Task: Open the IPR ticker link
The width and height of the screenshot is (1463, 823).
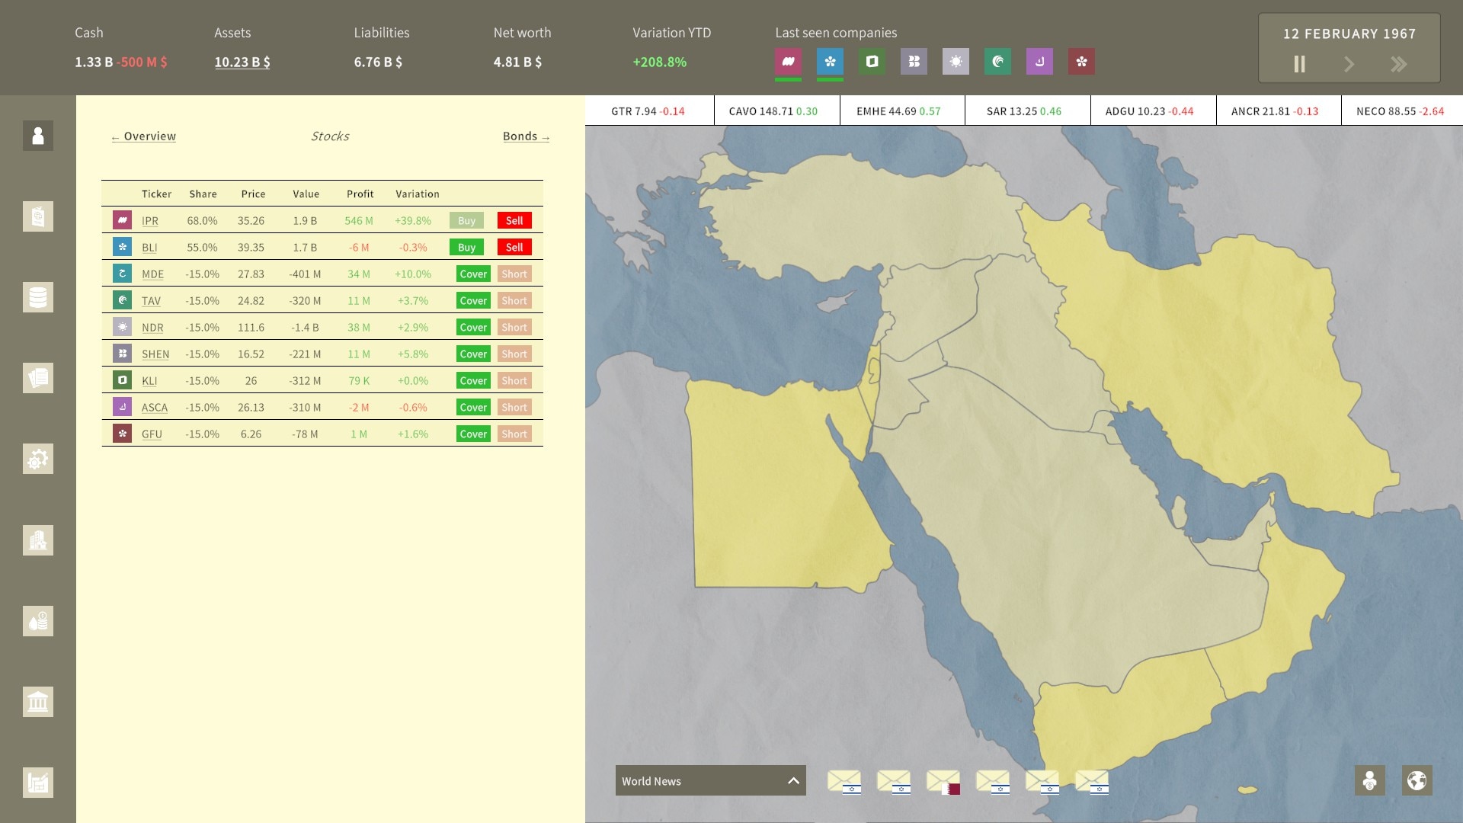Action: click(x=150, y=221)
